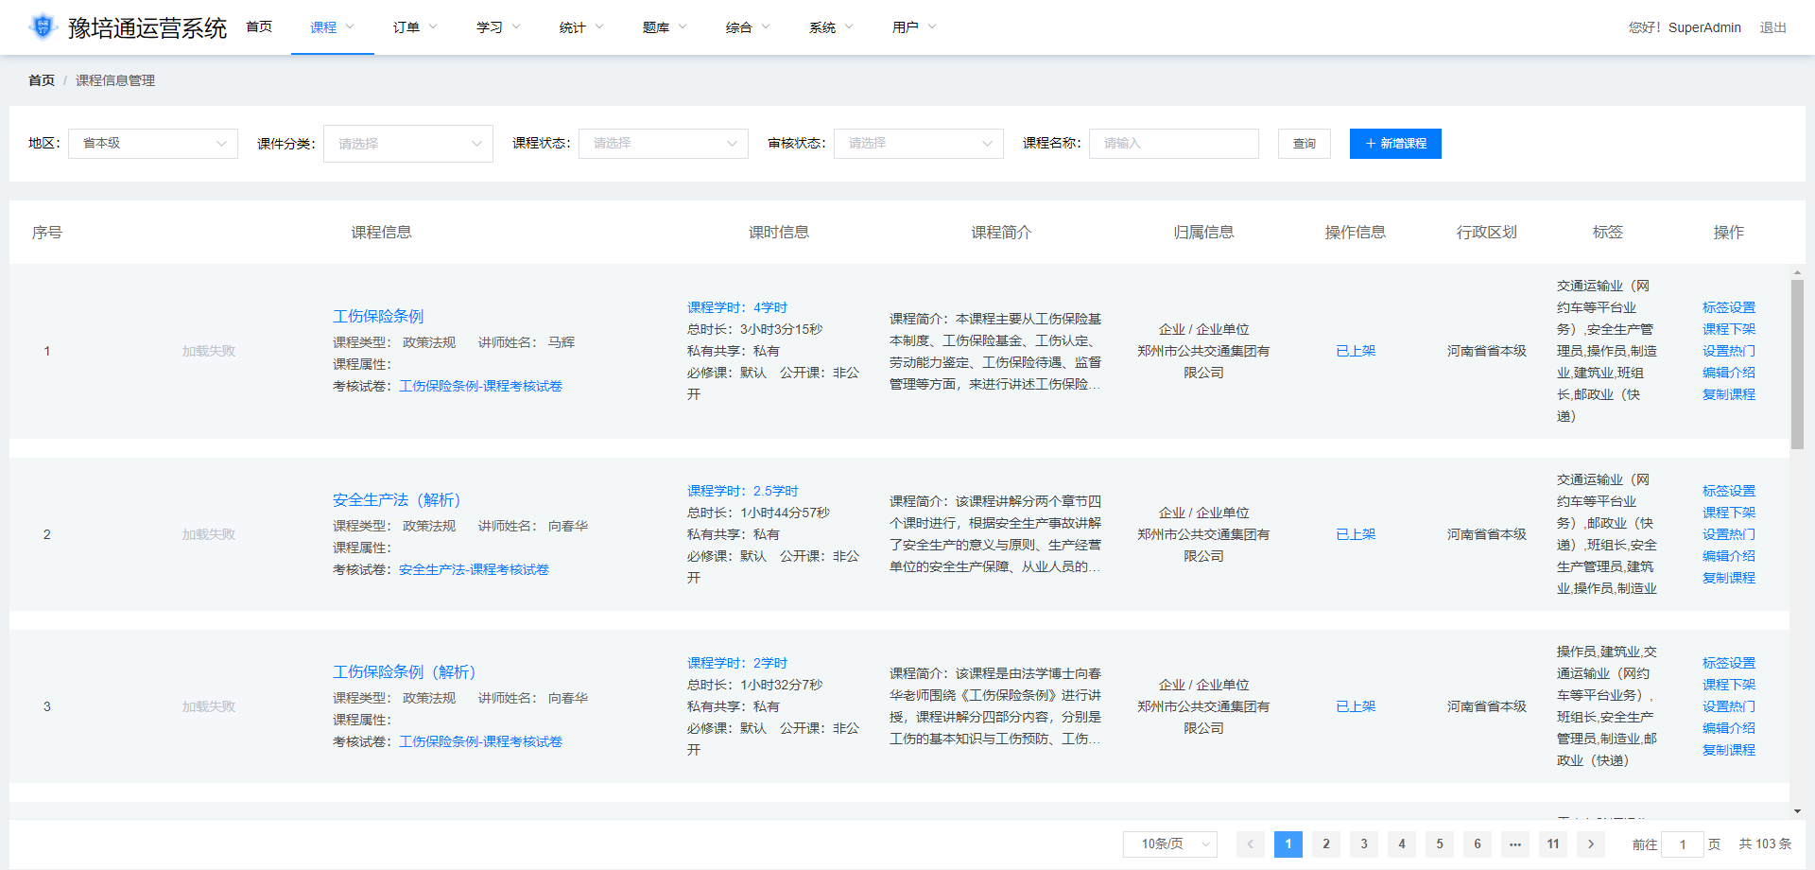
Task: Open the 学习 menu
Action: click(x=498, y=27)
